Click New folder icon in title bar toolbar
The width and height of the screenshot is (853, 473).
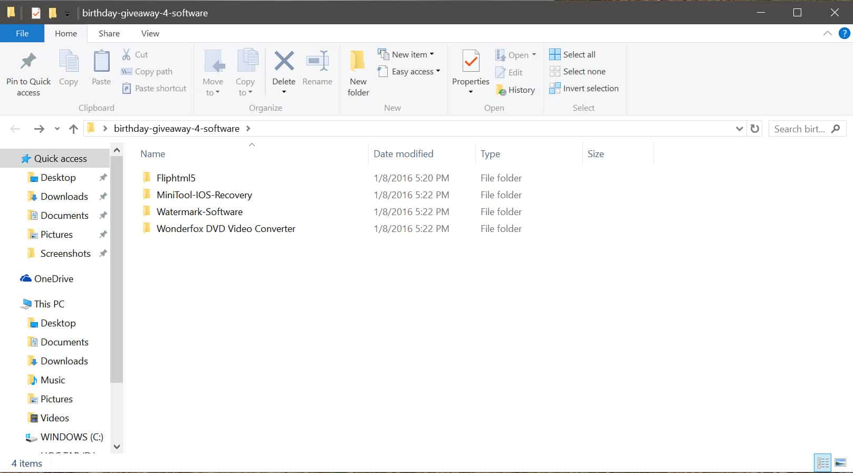pyautogui.click(x=53, y=13)
